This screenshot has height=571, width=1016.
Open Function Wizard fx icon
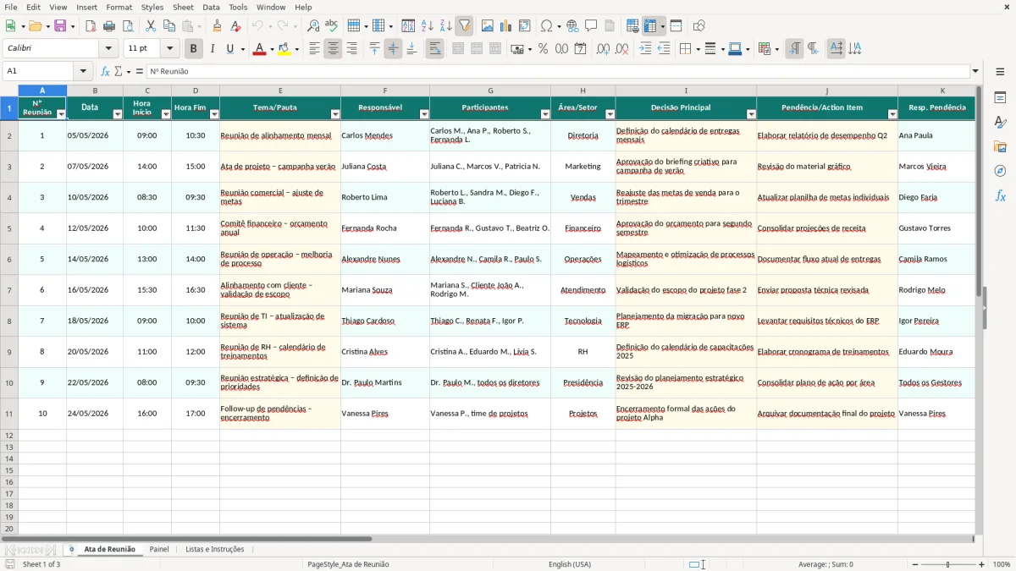[x=105, y=71]
